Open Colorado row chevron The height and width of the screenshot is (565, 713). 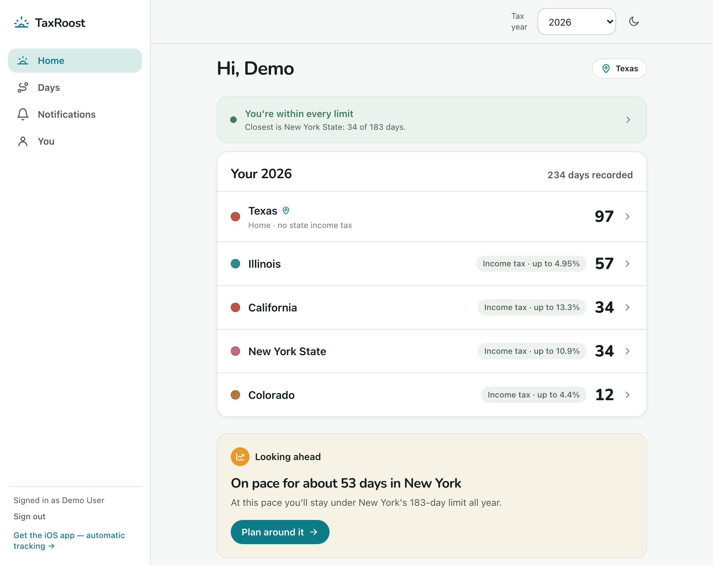tap(628, 395)
